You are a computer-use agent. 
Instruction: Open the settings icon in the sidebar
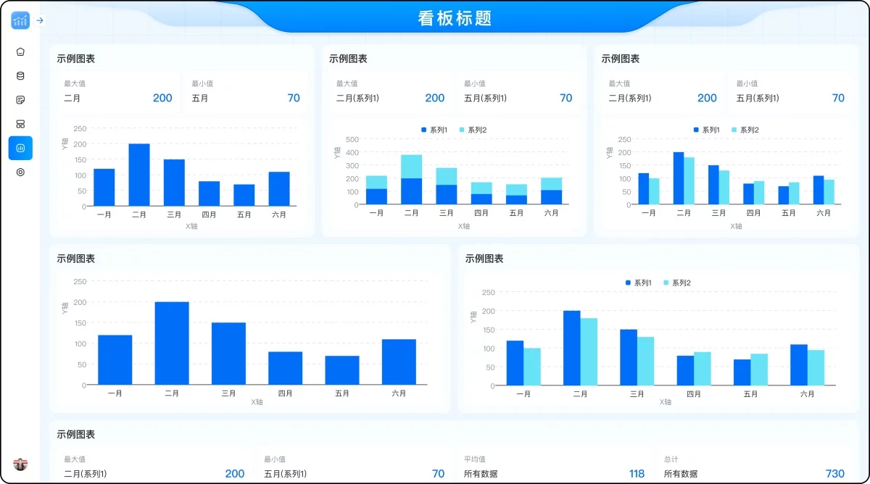[21, 172]
